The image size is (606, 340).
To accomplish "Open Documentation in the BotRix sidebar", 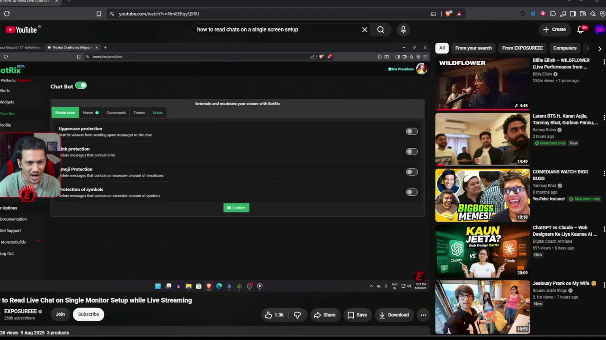I will pos(13,219).
